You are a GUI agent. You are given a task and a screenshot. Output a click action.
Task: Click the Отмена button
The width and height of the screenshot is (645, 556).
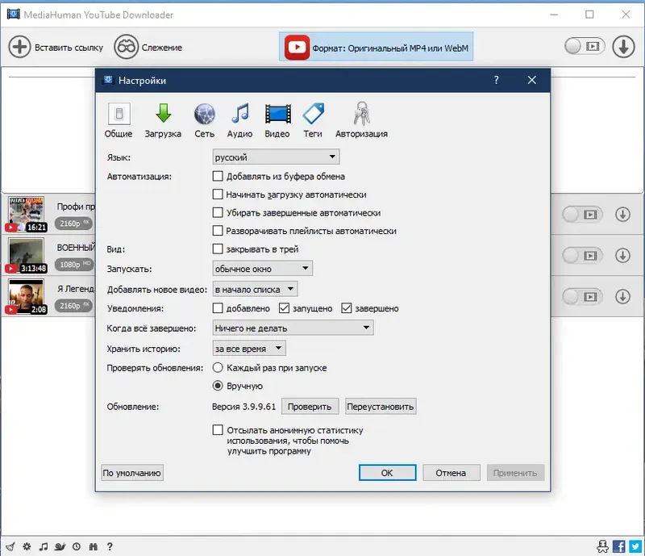451,473
